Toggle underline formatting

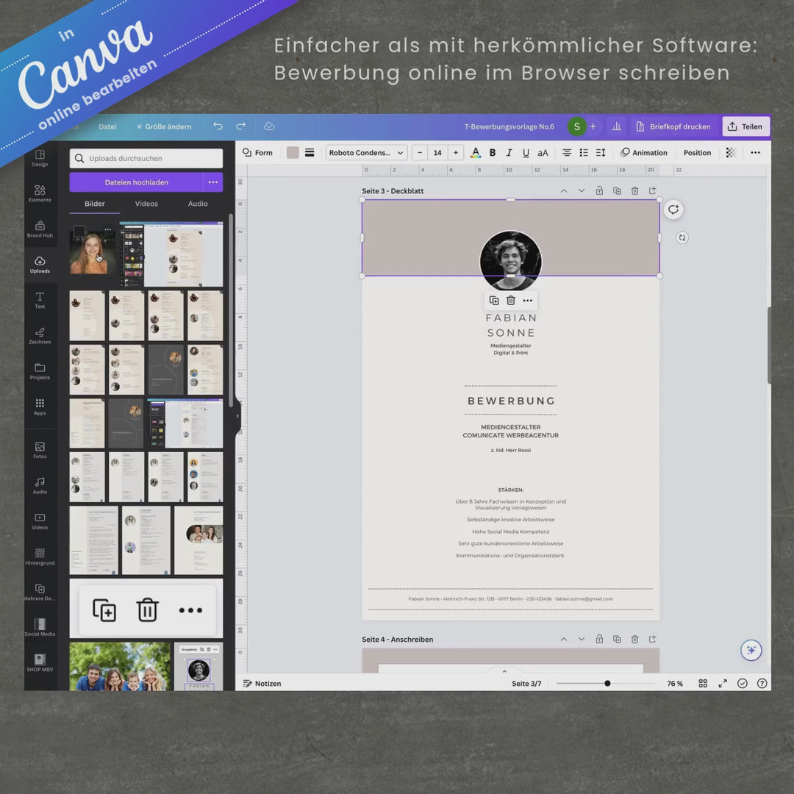coord(526,152)
